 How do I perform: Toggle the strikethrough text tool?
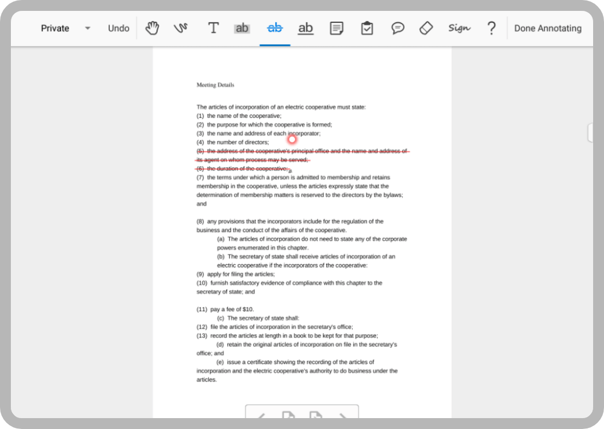tap(275, 28)
